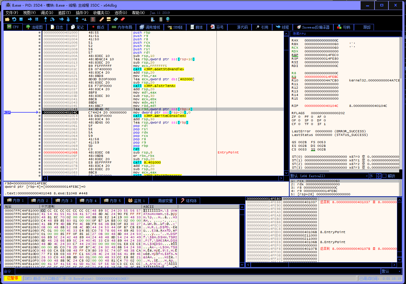The width and height of the screenshot is (406, 284).
Task: Click the trace into dotted arrow icon
Action: click(x=61, y=19)
